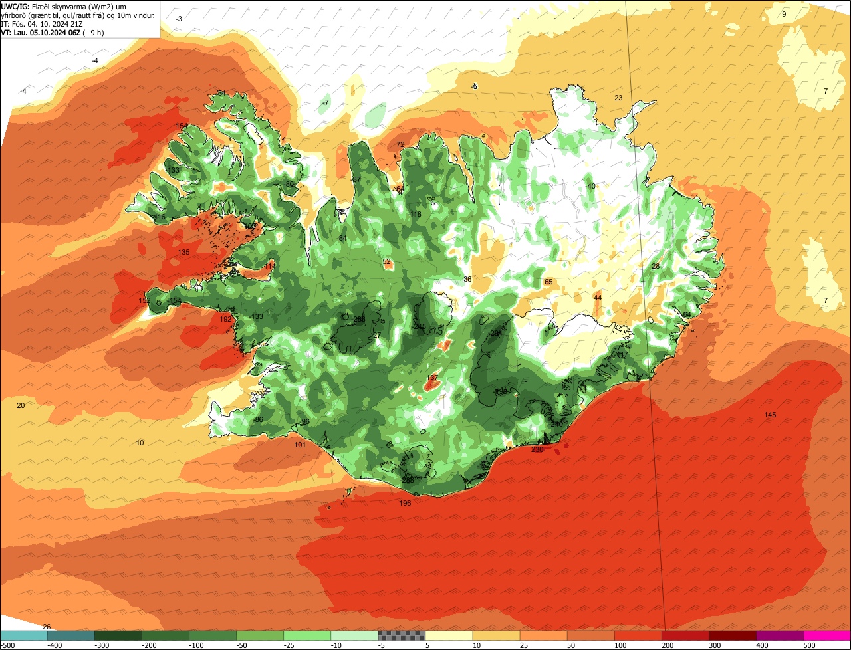Pick the darkest green -300 legend swatch
Image resolution: width=851 pixels, height=650 pixels.
(x=118, y=635)
